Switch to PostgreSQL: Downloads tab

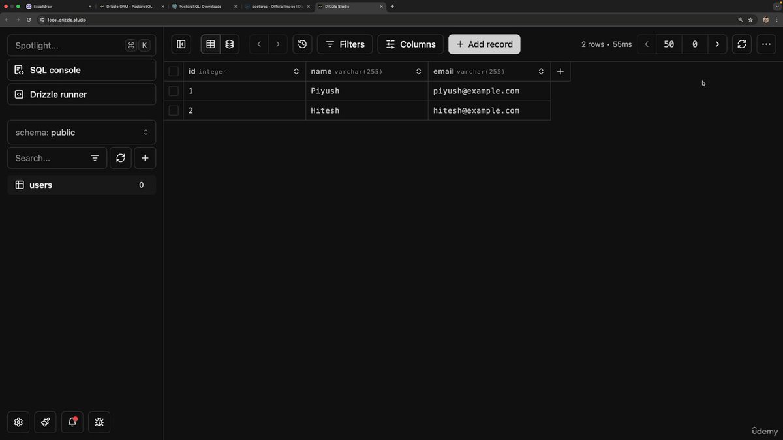(204, 7)
